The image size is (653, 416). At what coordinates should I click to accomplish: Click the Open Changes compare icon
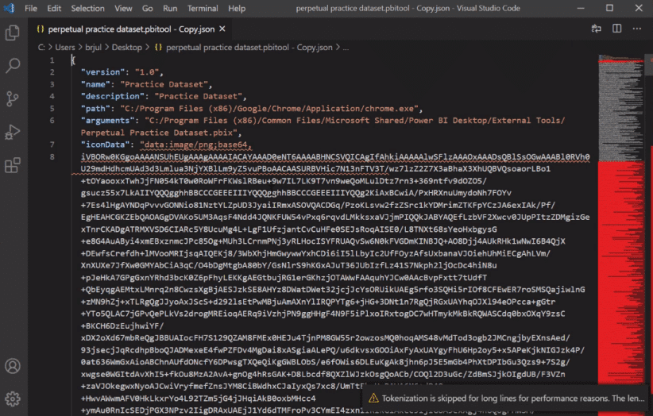click(597, 29)
